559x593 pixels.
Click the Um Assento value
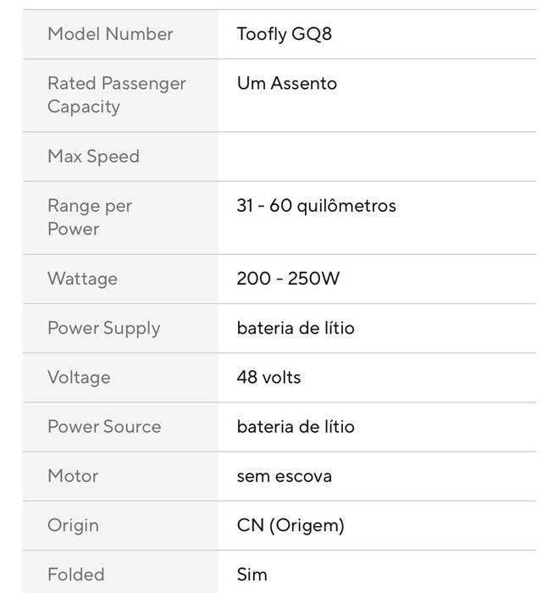(x=286, y=83)
